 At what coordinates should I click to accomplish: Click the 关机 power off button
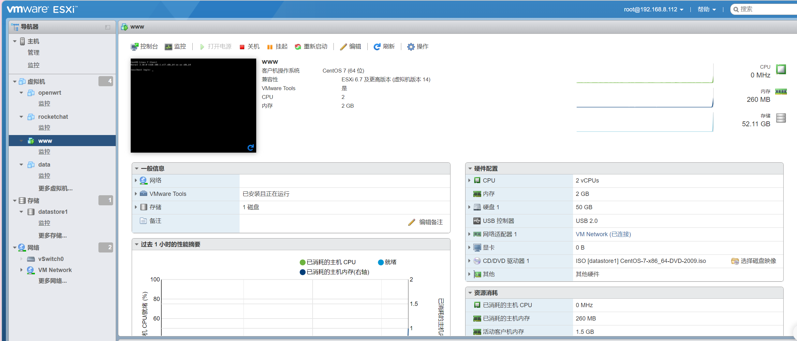(x=249, y=47)
